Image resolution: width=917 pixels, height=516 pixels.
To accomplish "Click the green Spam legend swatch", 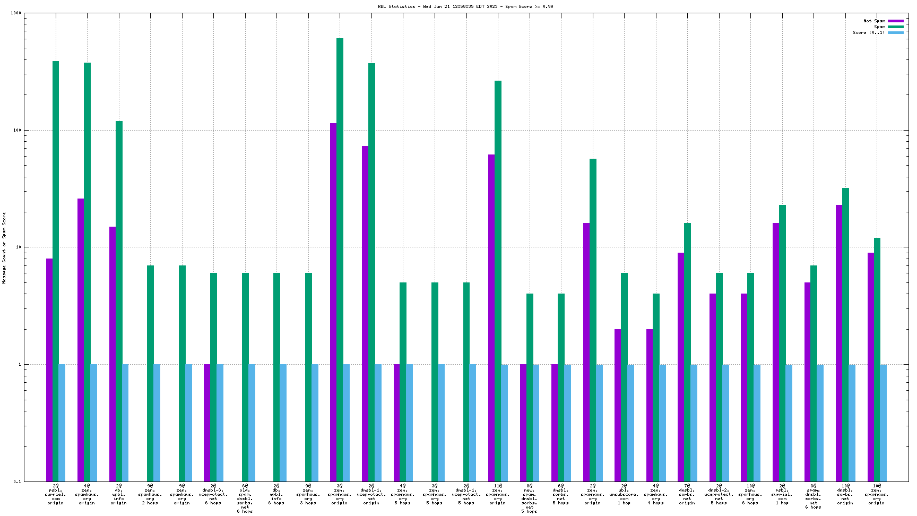I will 896,27.
